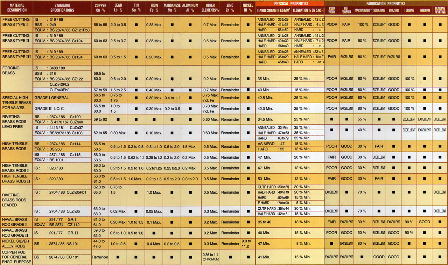Click the 'CuZn42Pb2' specification entry
Image resolution: width=448 pixels, height=265 pixels.
[x=59, y=84]
